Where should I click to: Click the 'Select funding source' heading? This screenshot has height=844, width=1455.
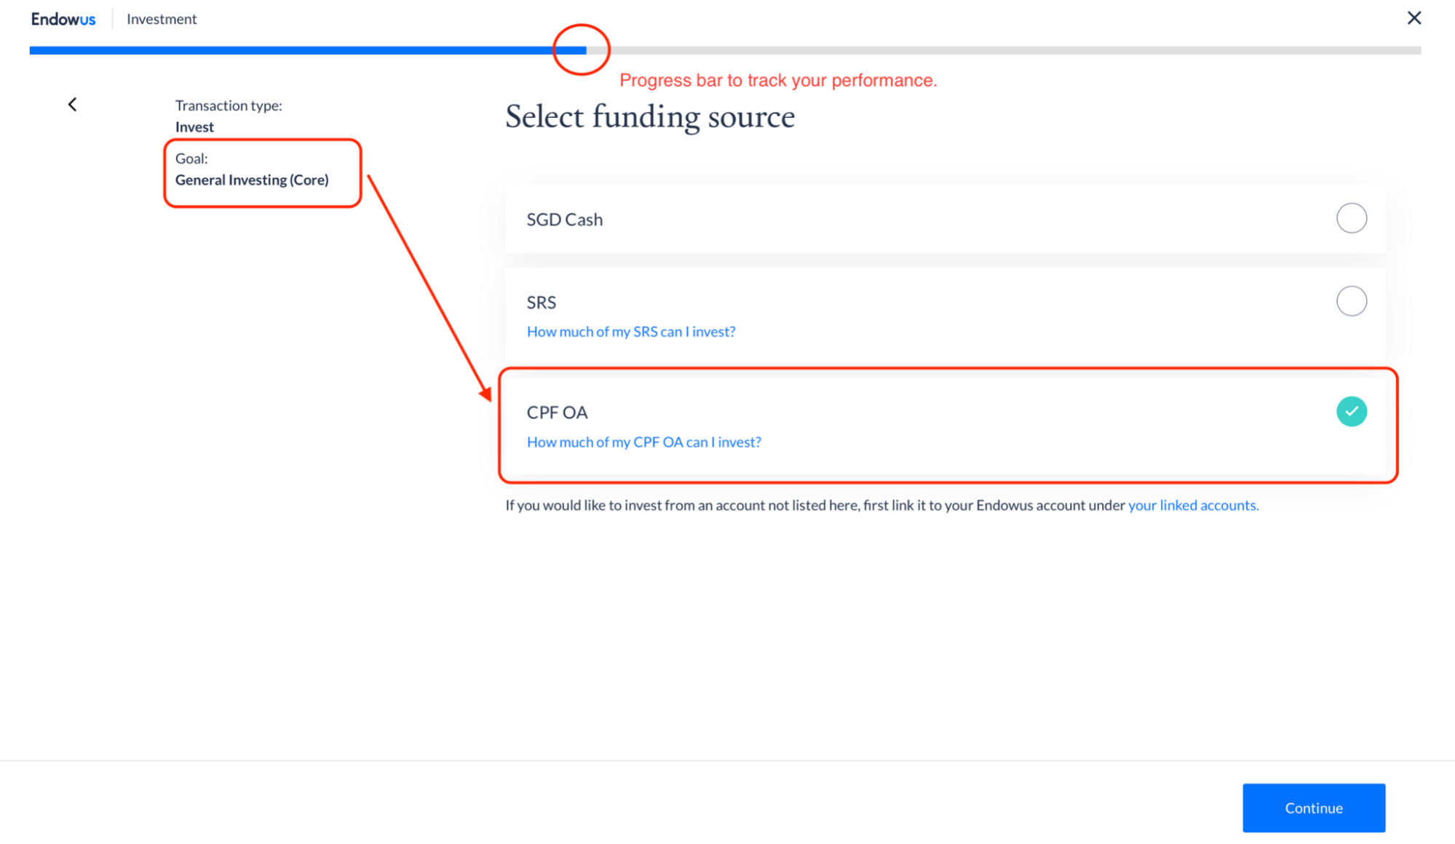click(650, 116)
